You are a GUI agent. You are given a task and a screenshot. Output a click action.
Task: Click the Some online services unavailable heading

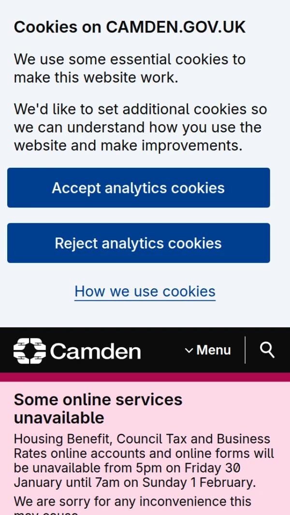98,408
